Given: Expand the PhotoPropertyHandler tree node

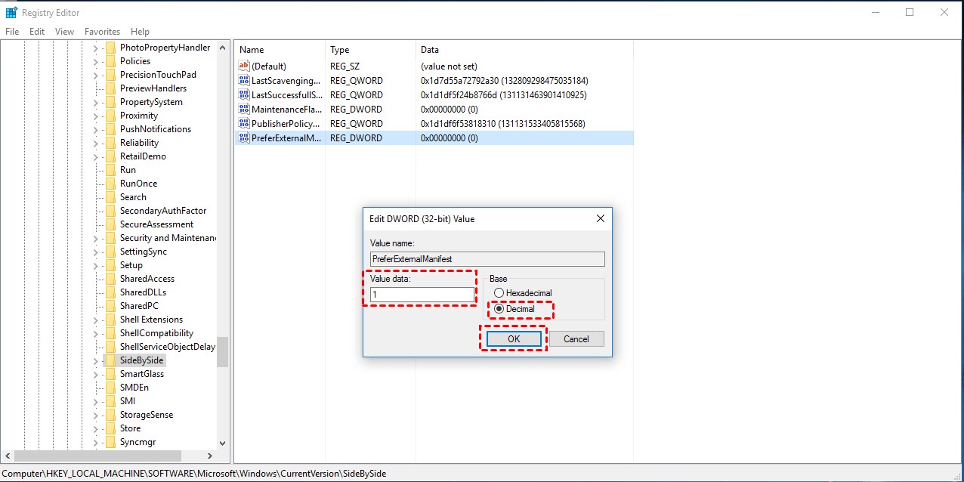Looking at the screenshot, I should tap(95, 48).
